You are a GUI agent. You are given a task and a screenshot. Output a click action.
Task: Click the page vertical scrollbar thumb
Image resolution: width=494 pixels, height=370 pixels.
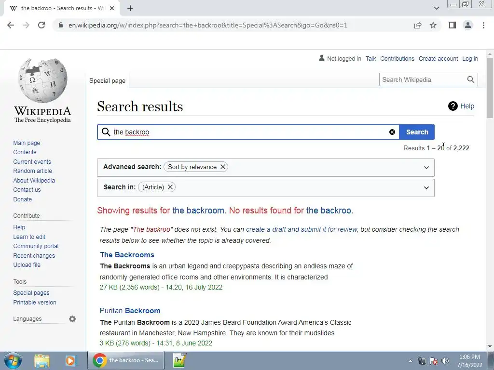490,88
